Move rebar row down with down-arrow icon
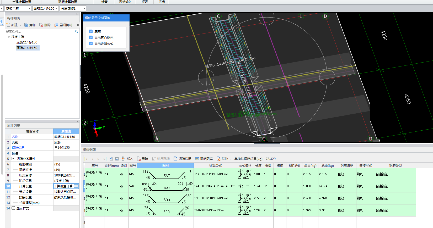The height and width of the screenshot is (228, 433). coord(117,159)
